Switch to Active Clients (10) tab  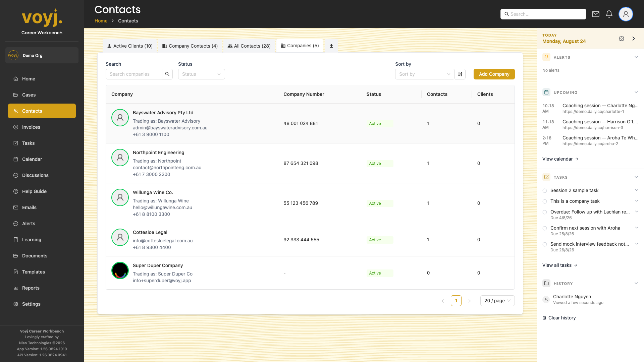click(x=130, y=46)
